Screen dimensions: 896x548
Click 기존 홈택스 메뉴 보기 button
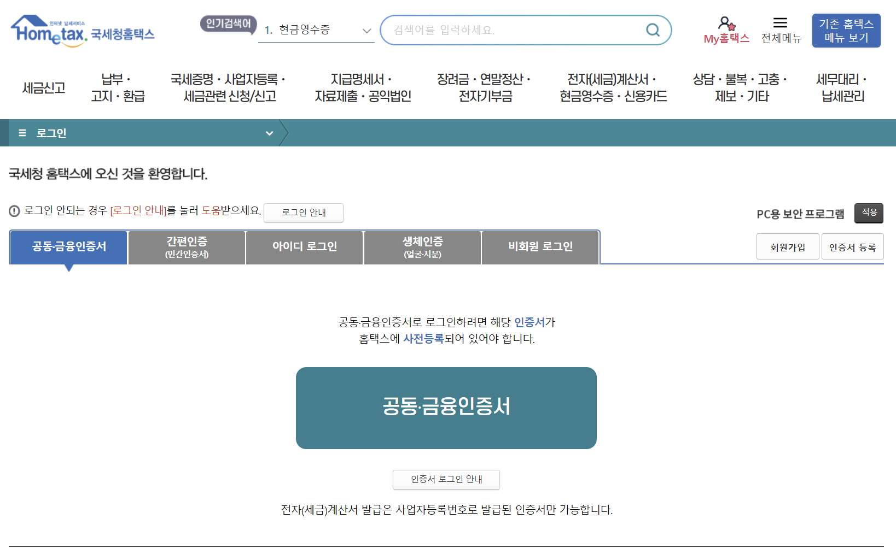(x=846, y=31)
